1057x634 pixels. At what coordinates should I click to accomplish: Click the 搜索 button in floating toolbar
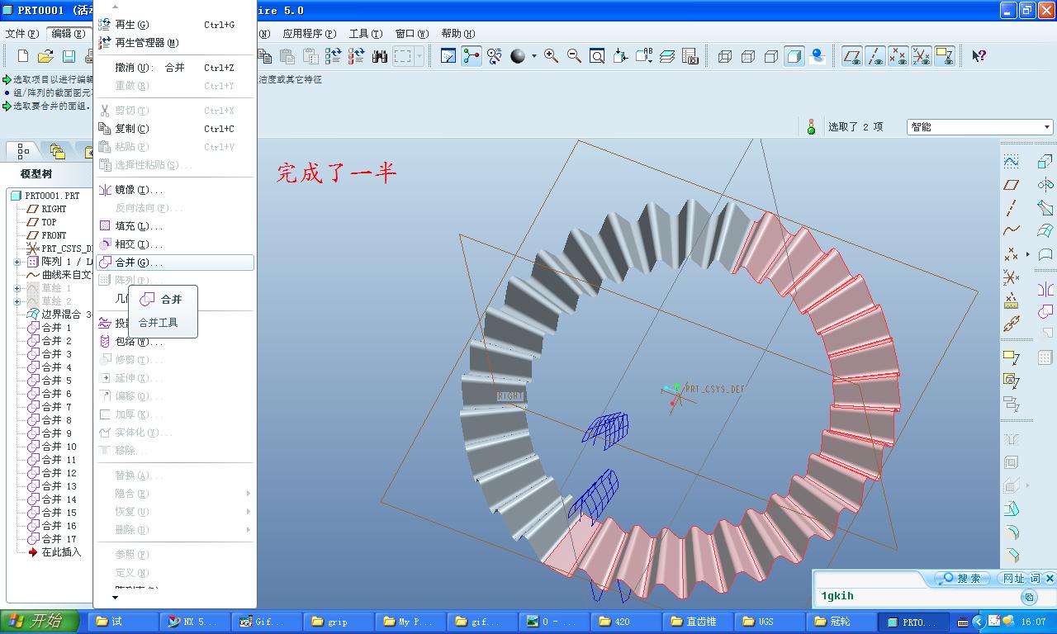coord(961,578)
